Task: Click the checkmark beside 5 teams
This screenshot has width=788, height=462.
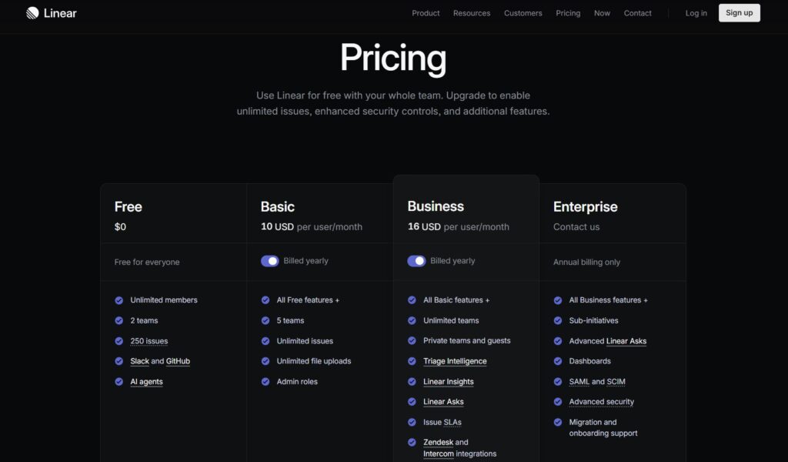Action: click(264, 320)
